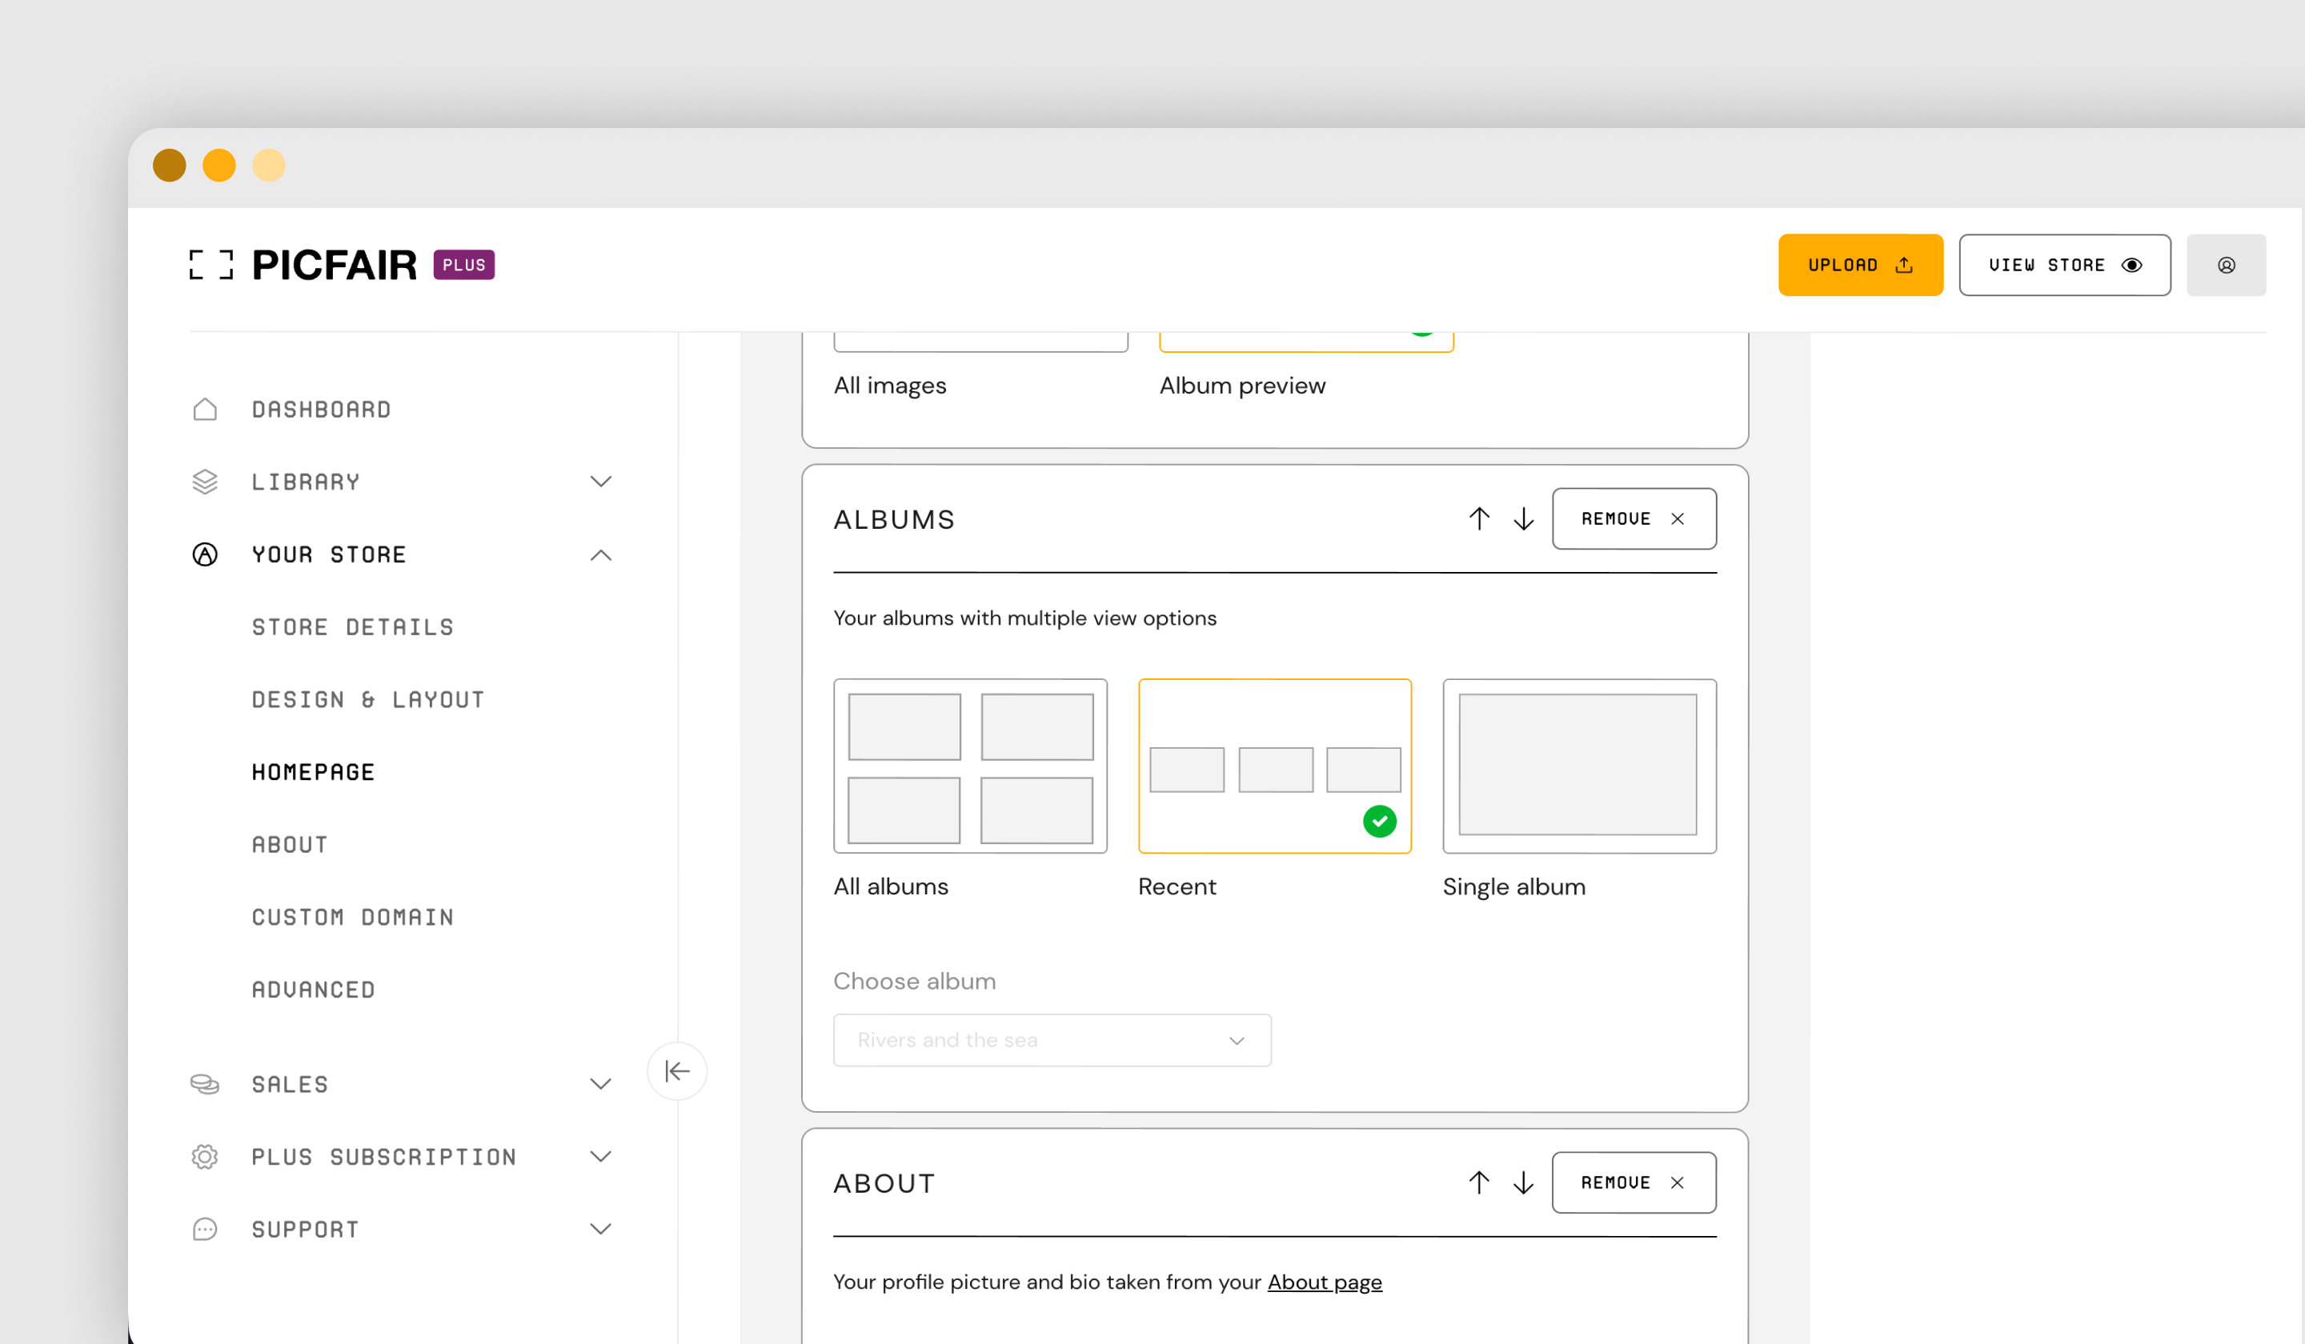Click the PLUS badge next to the logo
2305x1344 pixels.
coord(463,265)
